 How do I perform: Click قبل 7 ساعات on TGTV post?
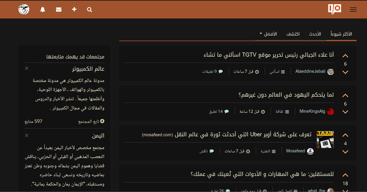(246, 72)
